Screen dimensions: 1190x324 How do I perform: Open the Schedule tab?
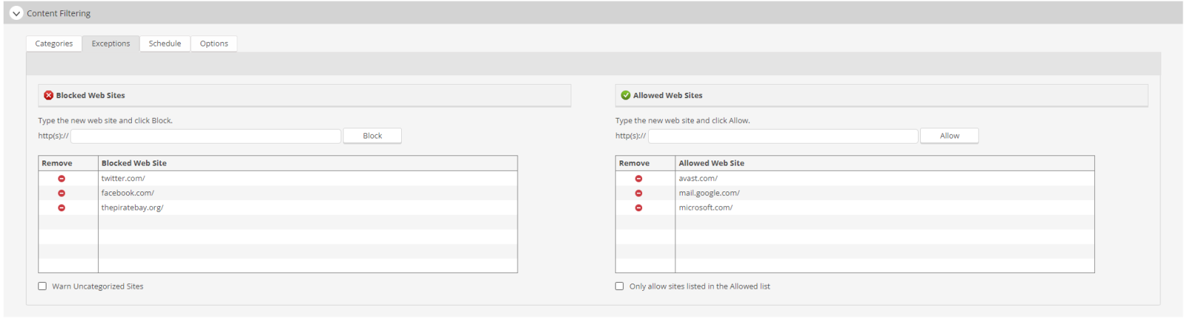(165, 43)
